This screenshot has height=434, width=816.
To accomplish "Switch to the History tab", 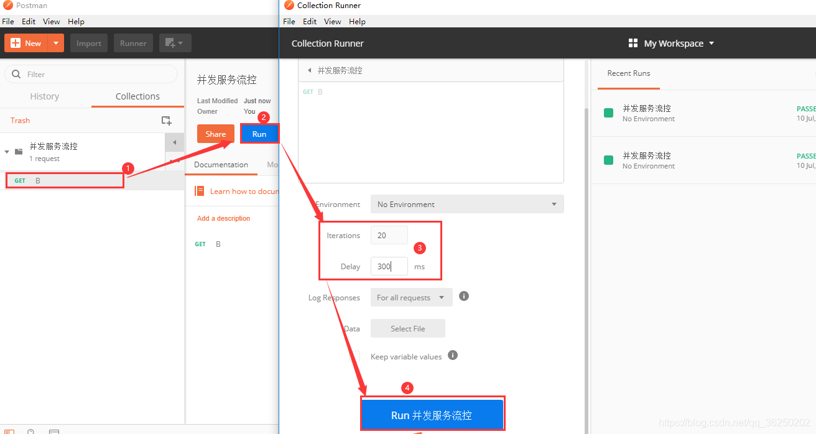I will pos(45,96).
